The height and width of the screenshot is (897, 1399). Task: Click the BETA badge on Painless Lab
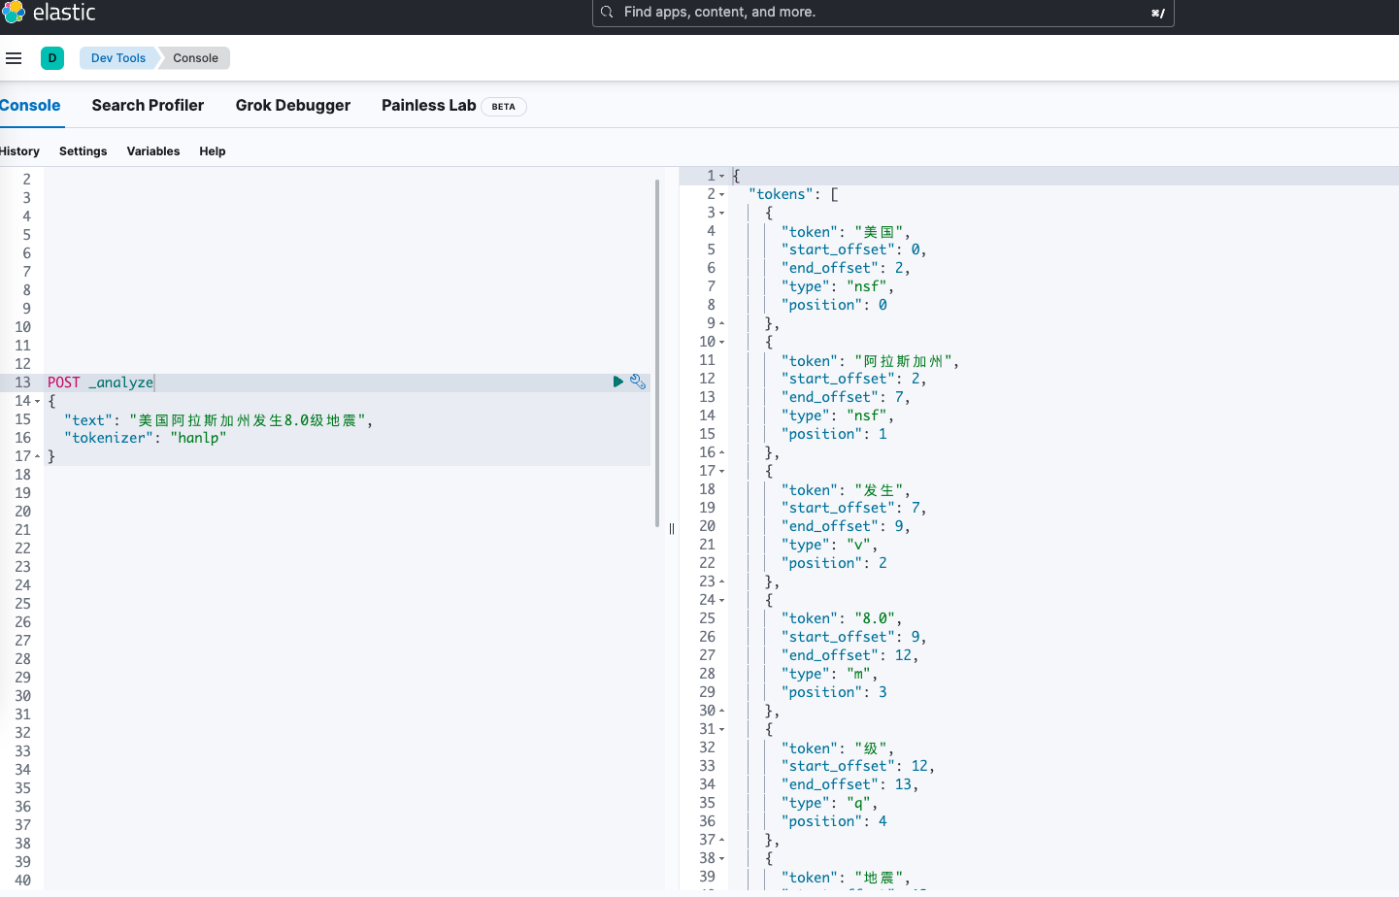(503, 107)
